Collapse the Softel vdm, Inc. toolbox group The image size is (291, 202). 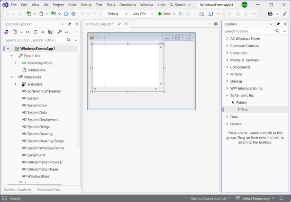click(x=227, y=96)
